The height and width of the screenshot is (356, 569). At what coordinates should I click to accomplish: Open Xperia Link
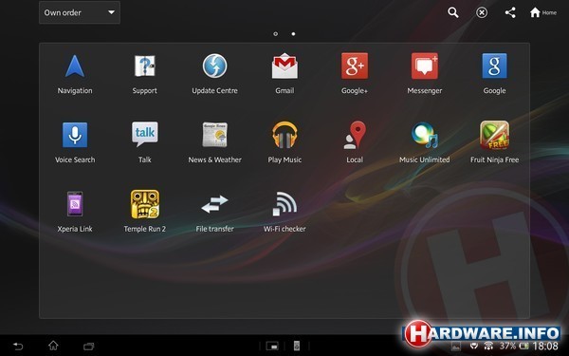pos(75,212)
